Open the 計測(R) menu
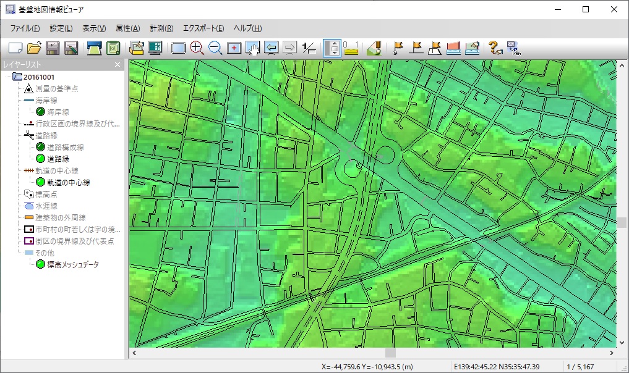Viewport: 629px width, 373px height. pos(161,28)
